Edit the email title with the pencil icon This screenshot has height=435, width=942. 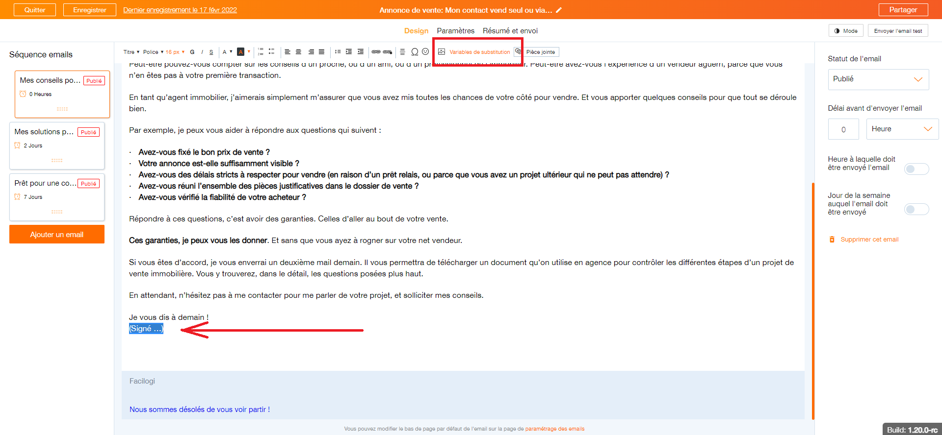pos(559,10)
